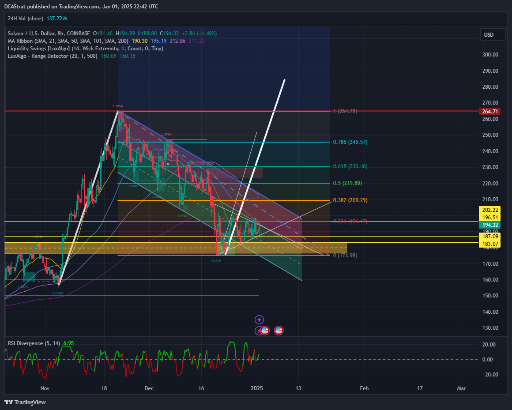Screen dimensions: 512x410
Task: Click the Fib 0.786 (245.57) level label
Action: tap(350, 142)
